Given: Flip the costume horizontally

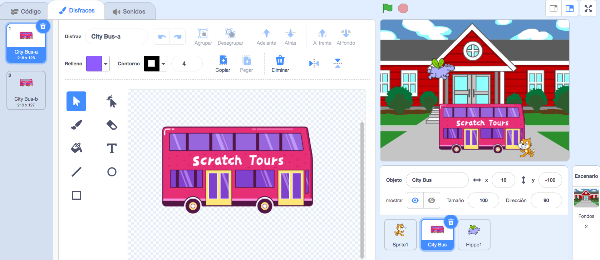Looking at the screenshot, I should coord(314,64).
